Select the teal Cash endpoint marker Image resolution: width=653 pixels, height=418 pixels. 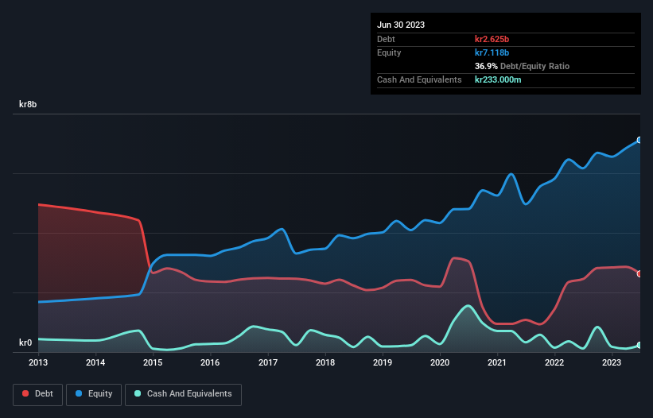pos(639,345)
